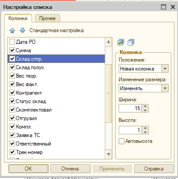Image resolution: width=178 pixels, height=179 pixels.
Task: Click the column list scrollbar thumb
Action: tap(108, 93)
